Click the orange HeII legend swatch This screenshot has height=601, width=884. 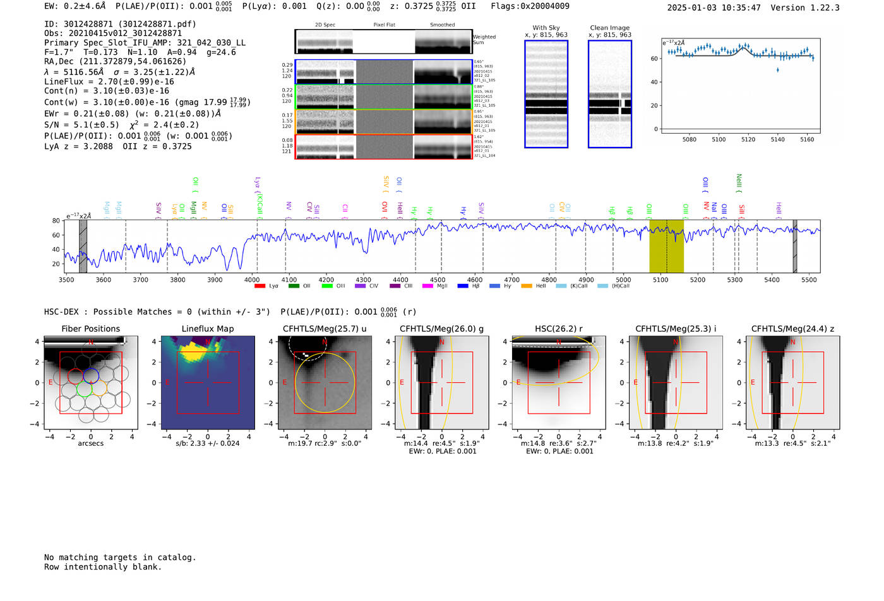pyautogui.click(x=527, y=286)
